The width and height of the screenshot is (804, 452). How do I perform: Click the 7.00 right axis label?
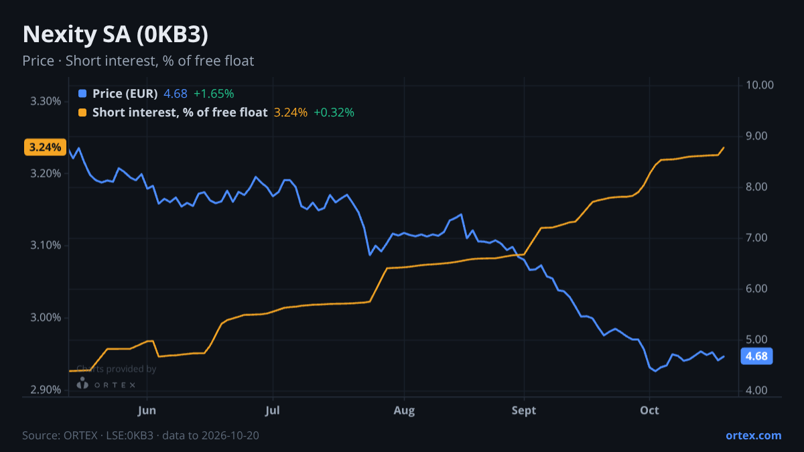point(756,238)
